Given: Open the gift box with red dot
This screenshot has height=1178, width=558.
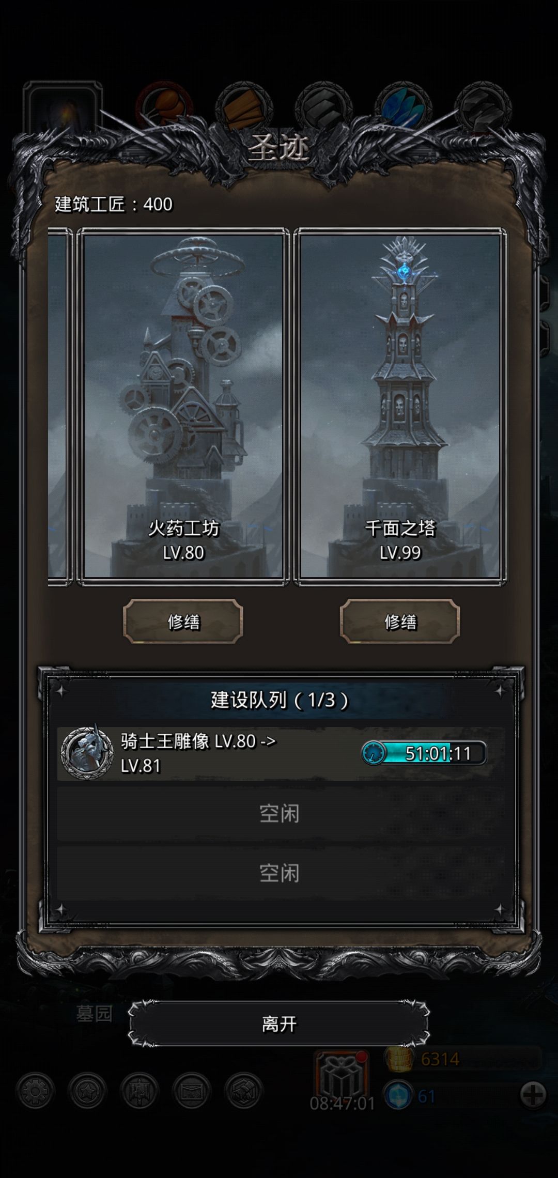Looking at the screenshot, I should click(342, 1075).
